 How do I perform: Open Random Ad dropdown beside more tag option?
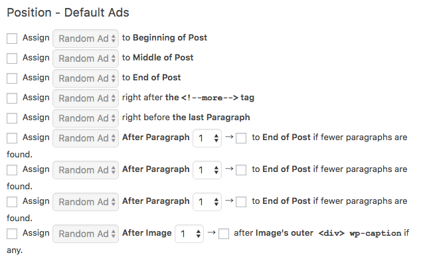tap(86, 98)
